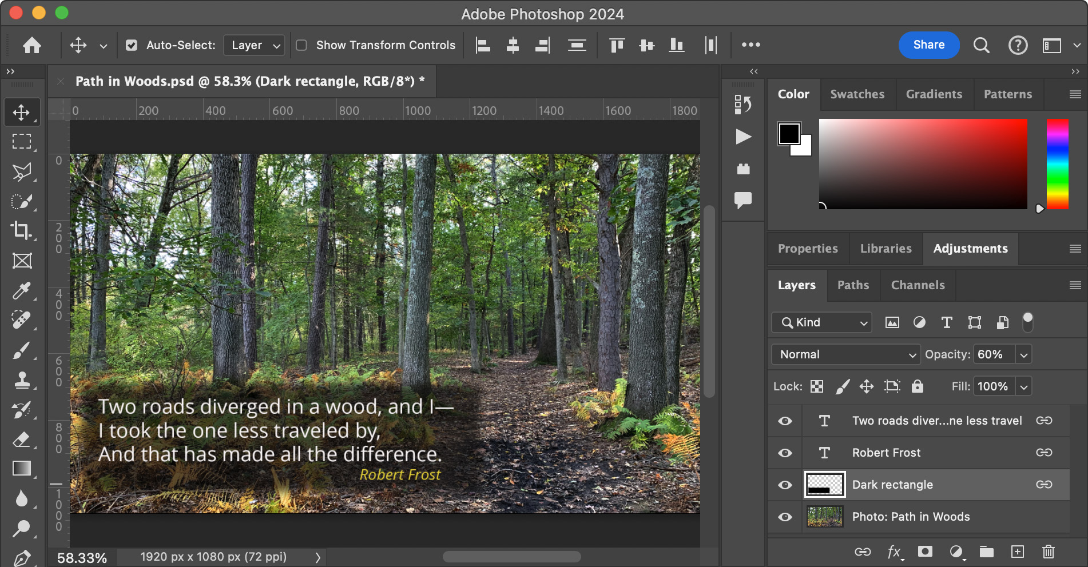This screenshot has height=567, width=1088.
Task: Click the add layer style fx icon
Action: (x=895, y=552)
